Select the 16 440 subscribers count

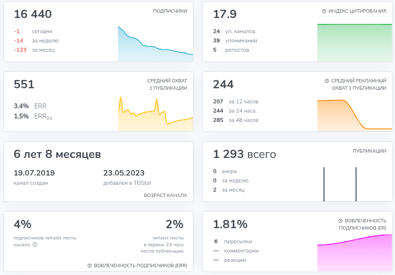(x=33, y=14)
